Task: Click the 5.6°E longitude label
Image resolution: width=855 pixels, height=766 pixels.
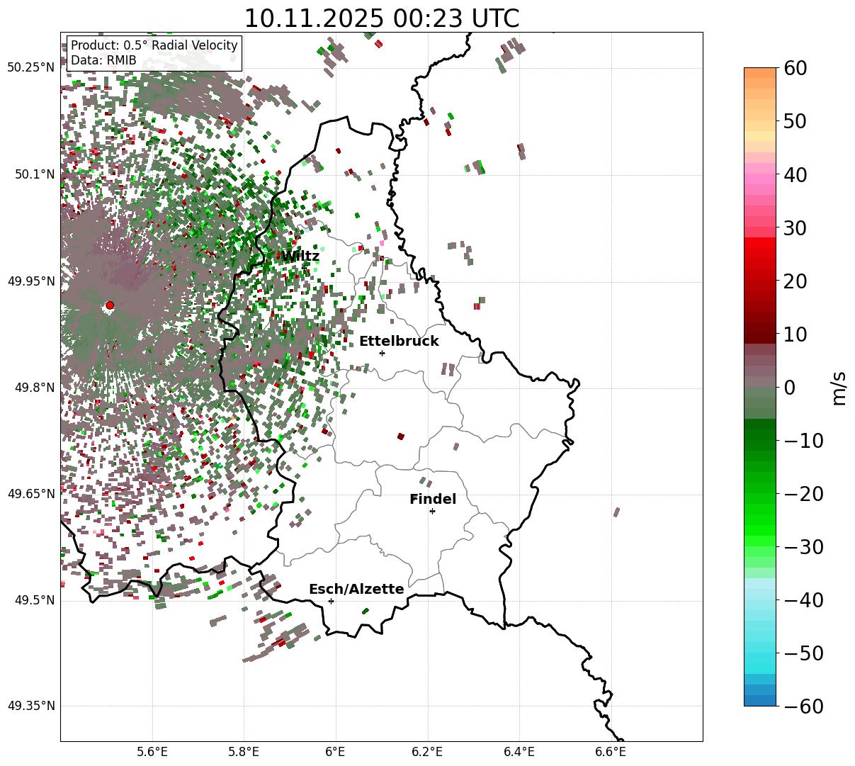Action: 152,751
